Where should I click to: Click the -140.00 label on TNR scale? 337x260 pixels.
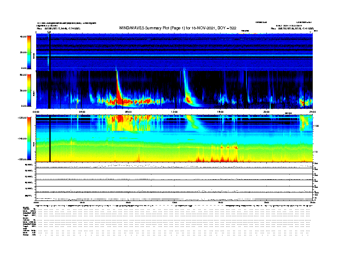(x=22, y=138)
